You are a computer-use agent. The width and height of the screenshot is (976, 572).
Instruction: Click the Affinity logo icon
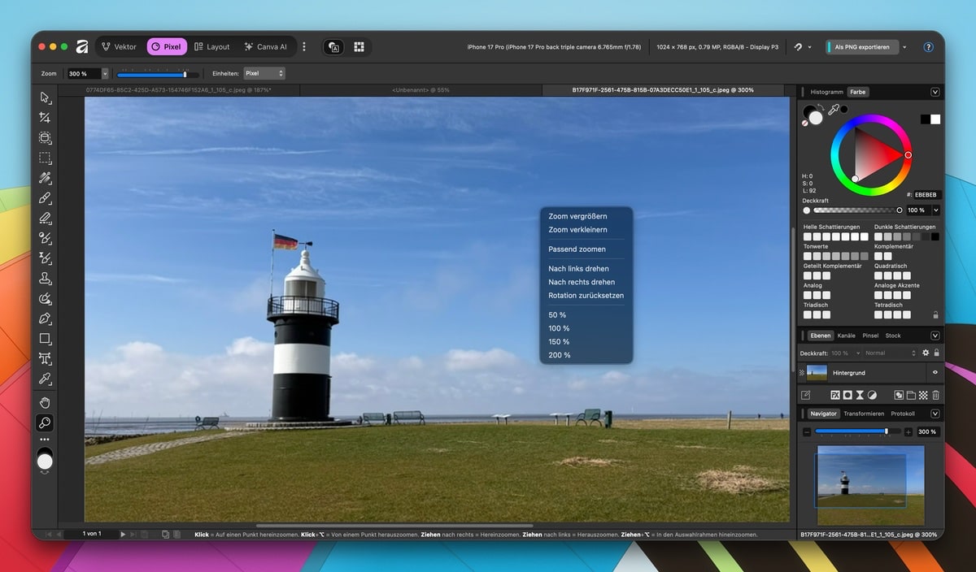[82, 46]
